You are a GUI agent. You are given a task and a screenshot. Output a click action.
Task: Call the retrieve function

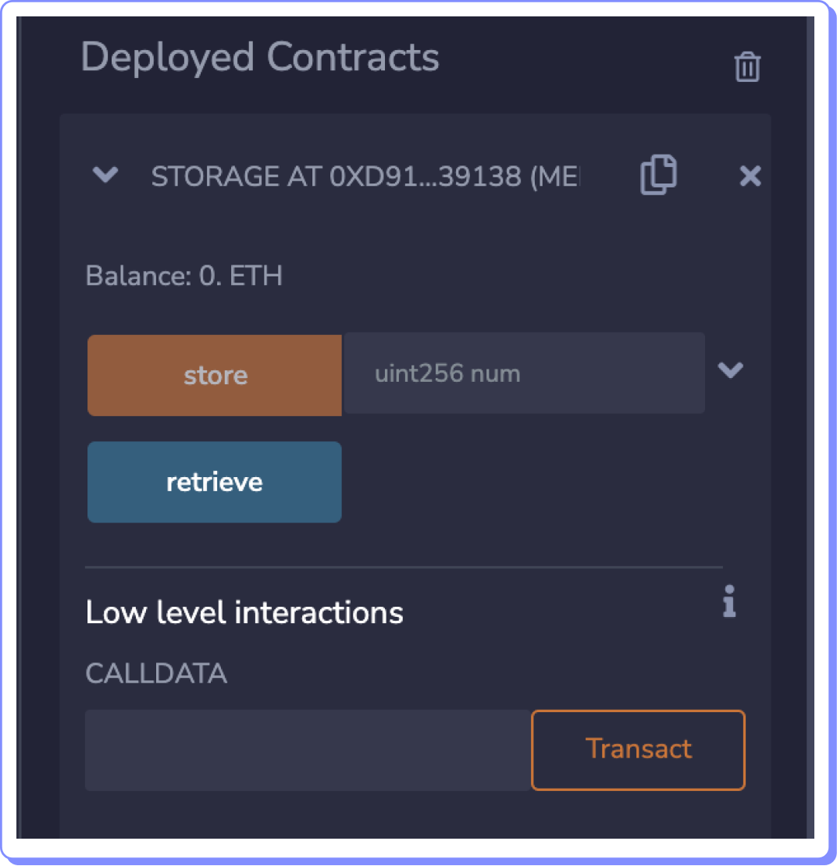tap(215, 482)
